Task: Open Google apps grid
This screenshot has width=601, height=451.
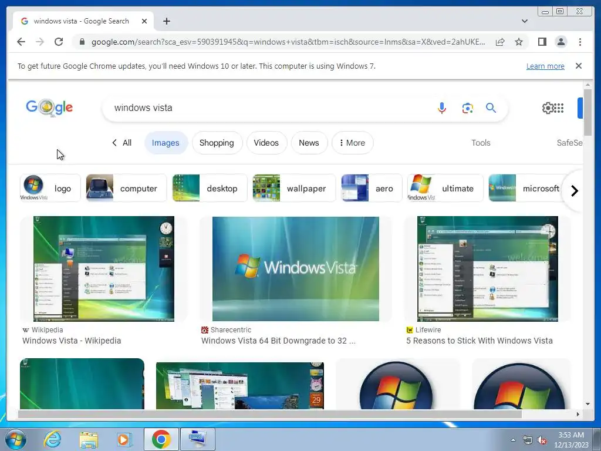Action: (559, 108)
